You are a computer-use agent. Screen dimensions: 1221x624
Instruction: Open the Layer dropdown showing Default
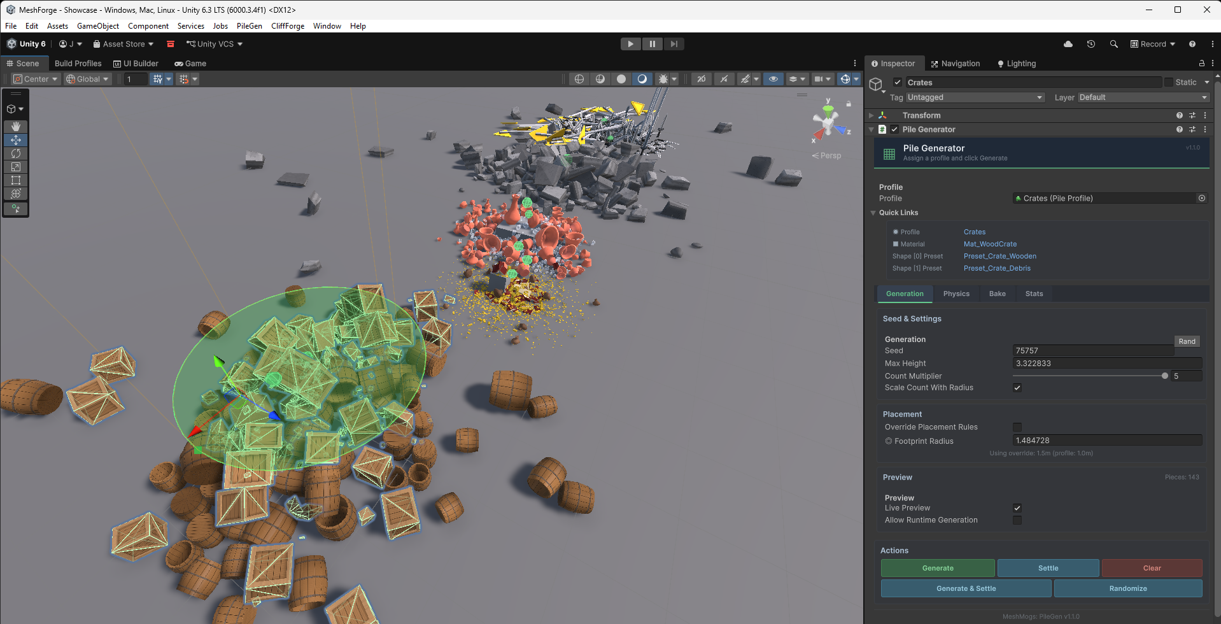(x=1143, y=97)
